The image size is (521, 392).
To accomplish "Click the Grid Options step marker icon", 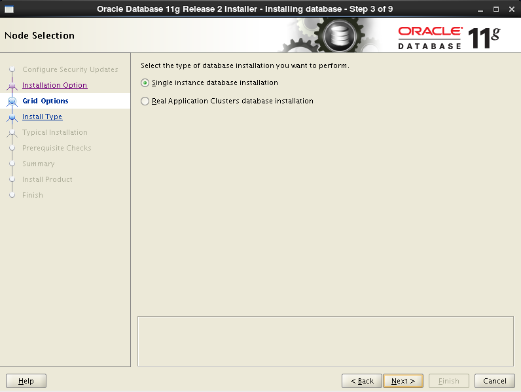I will [12, 101].
